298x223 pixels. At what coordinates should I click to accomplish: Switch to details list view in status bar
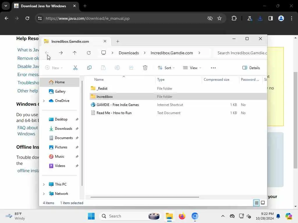click(x=256, y=203)
